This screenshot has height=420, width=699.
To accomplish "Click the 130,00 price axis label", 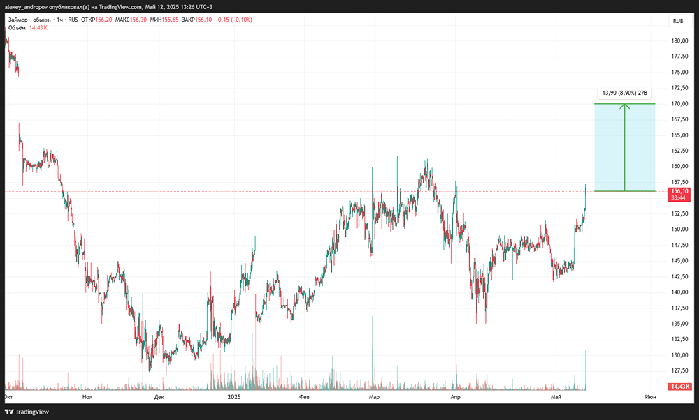I will [679, 355].
